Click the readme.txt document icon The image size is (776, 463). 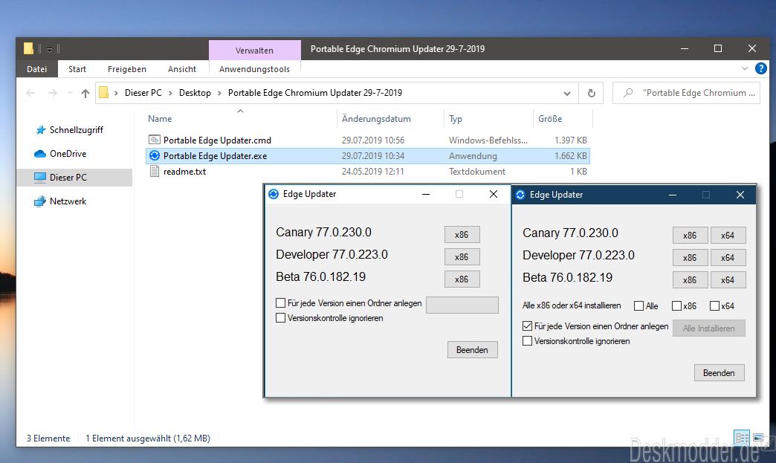click(155, 172)
